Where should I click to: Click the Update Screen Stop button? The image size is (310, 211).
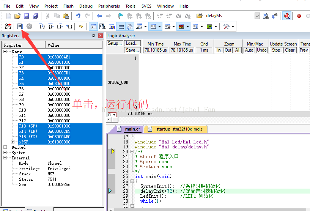point(276,50)
